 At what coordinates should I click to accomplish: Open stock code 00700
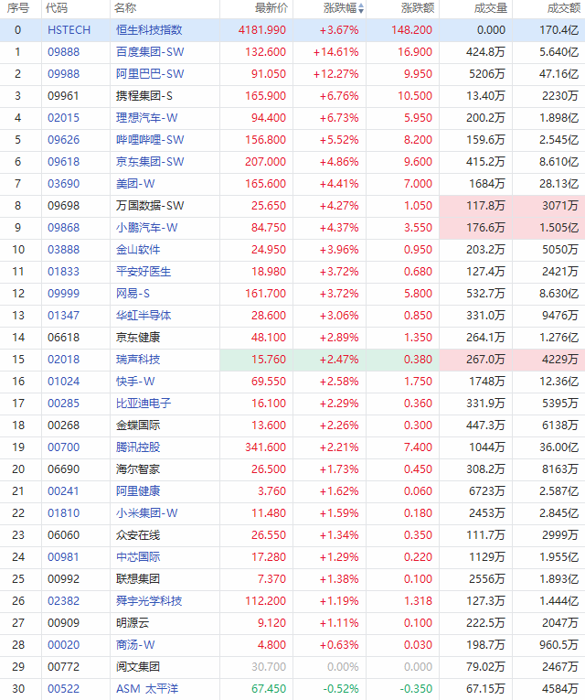tap(64, 447)
